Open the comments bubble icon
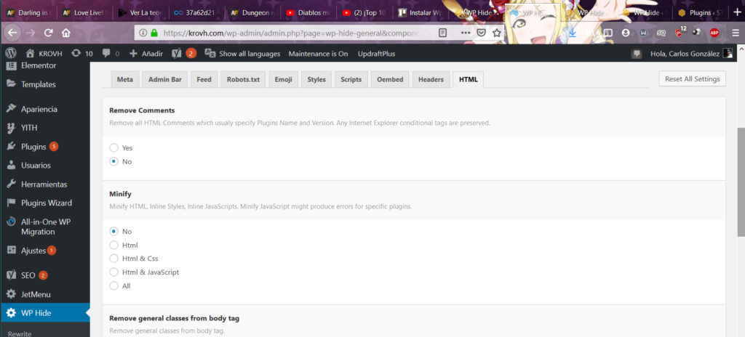 (x=106, y=54)
